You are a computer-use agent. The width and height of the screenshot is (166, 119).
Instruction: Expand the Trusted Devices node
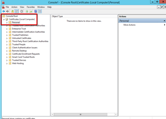(x=7, y=60)
